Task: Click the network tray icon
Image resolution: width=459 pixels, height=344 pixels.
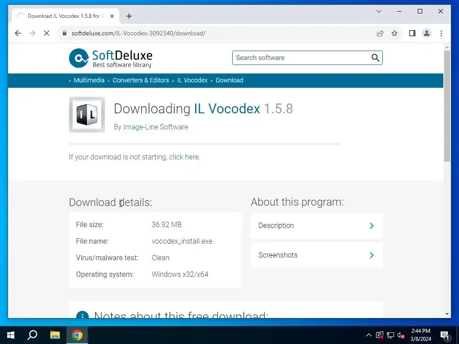Action: pyautogui.click(x=390, y=335)
